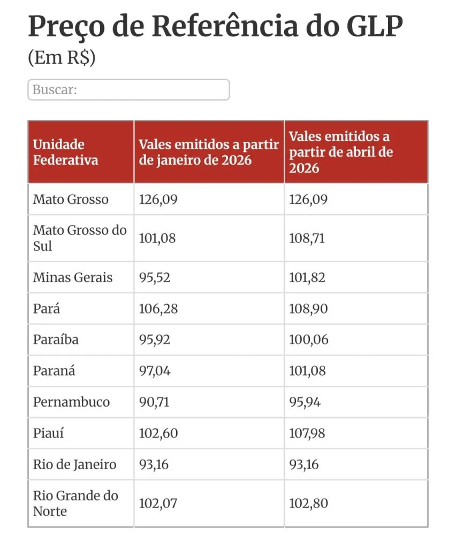456x535 pixels.
Task: Click the Rio Grande do Norte cell
Action: [75, 503]
